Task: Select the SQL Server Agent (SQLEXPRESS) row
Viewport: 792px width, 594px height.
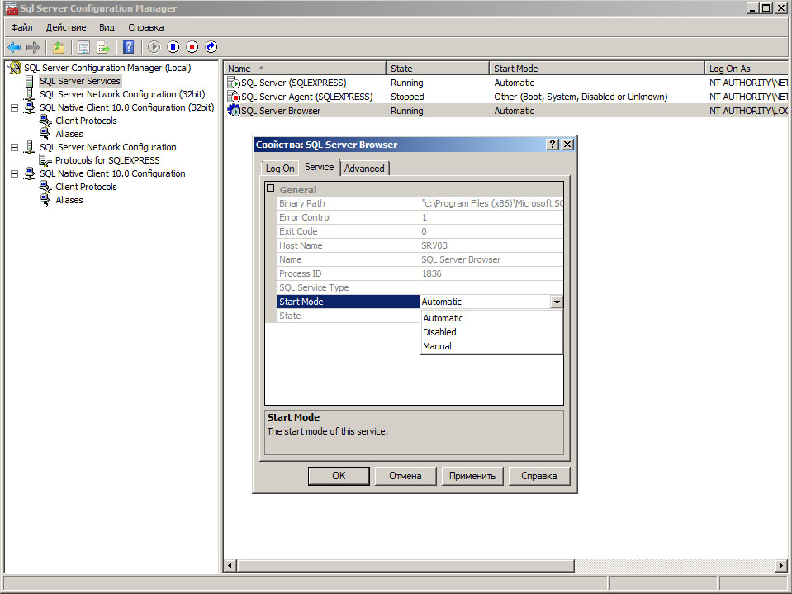Action: (306, 97)
